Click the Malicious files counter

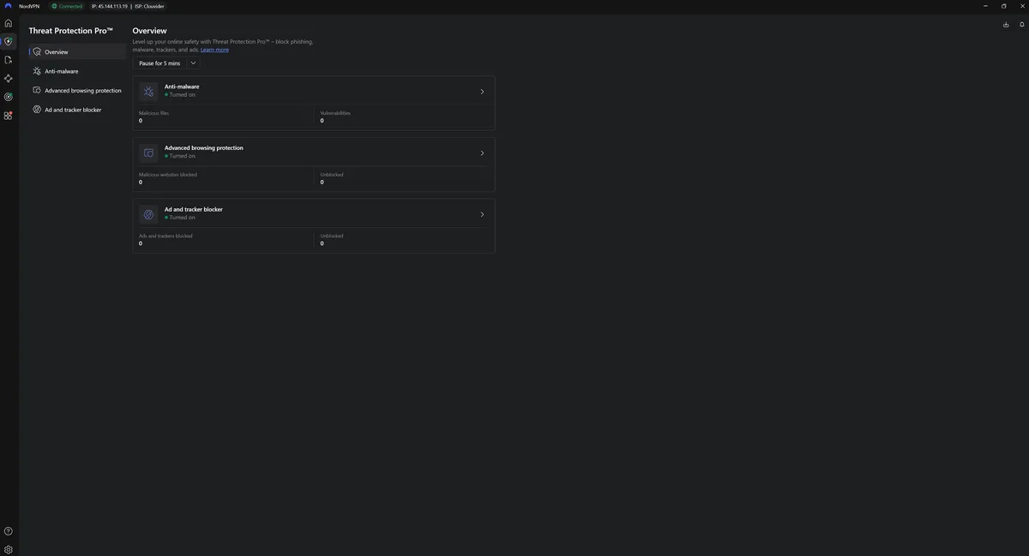pyautogui.click(x=154, y=117)
